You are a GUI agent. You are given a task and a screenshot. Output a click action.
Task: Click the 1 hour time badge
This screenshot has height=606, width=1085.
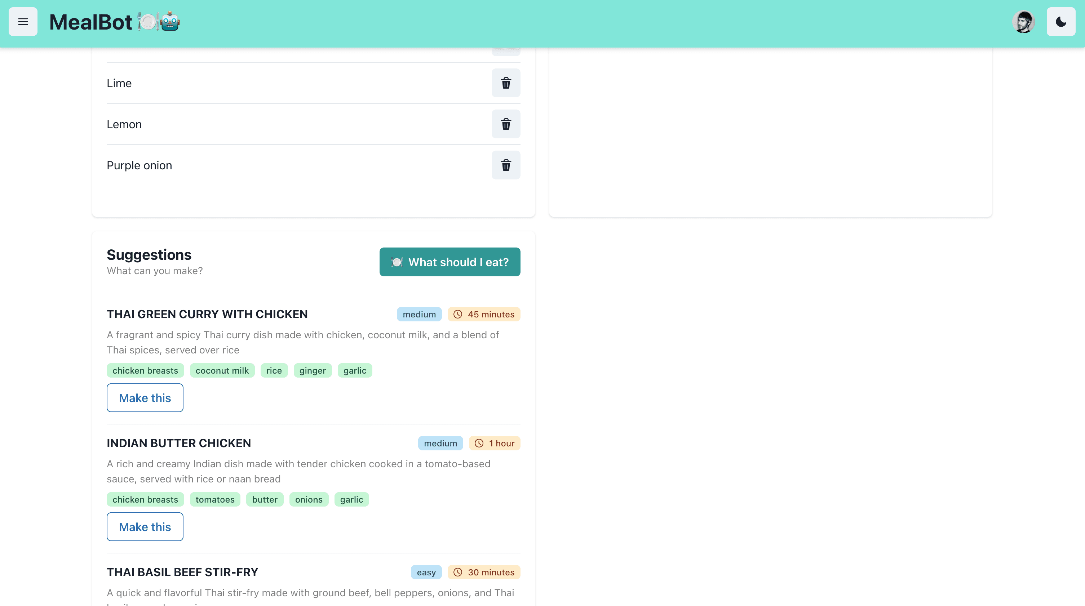495,444
